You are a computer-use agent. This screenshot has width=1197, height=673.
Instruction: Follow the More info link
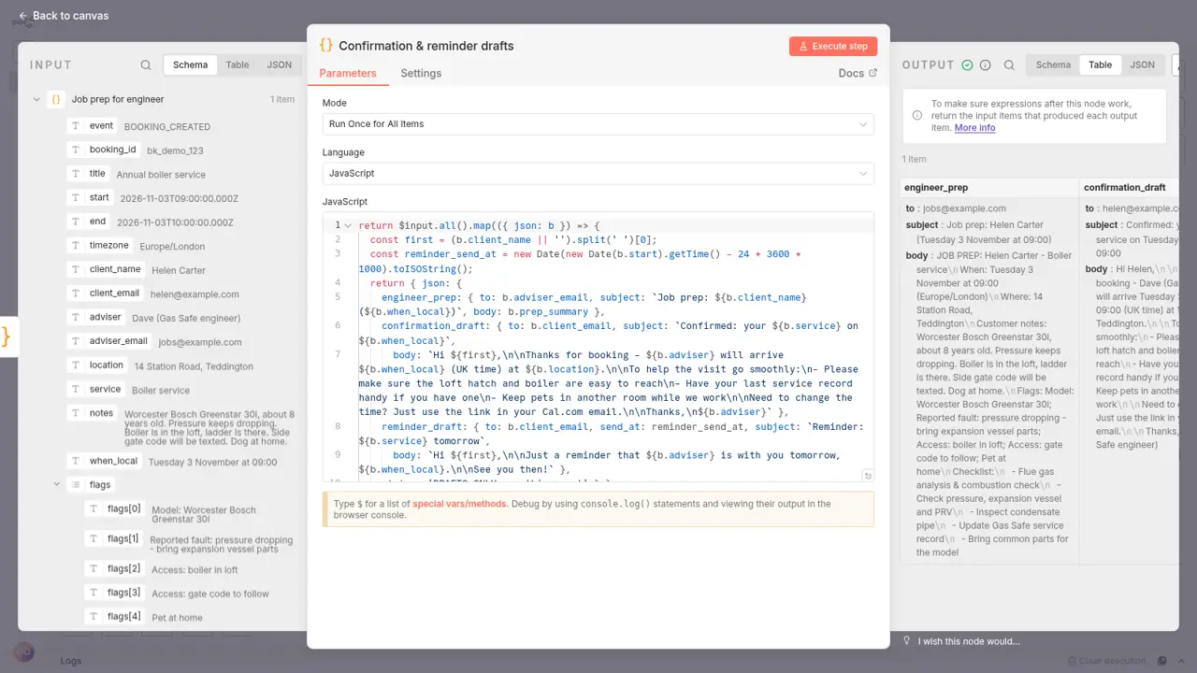974,128
